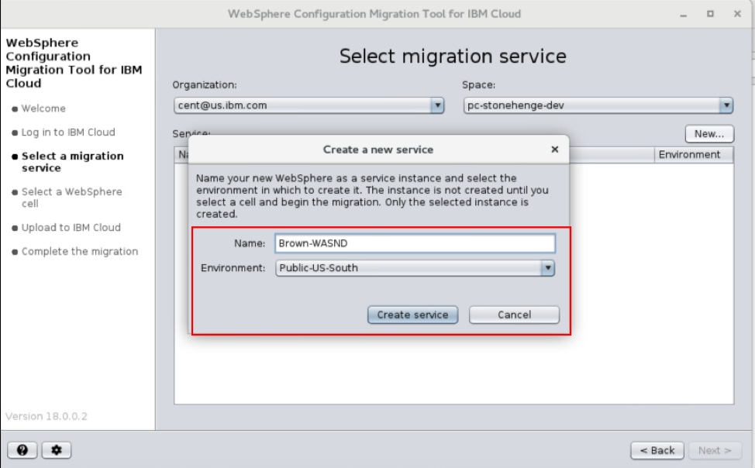This screenshot has width=755, height=468.
Task: Close the main Migration Tool window
Action: (x=736, y=14)
